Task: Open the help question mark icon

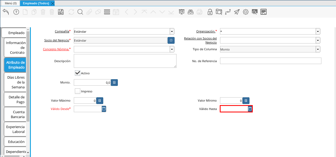Action: [x=16, y=12]
